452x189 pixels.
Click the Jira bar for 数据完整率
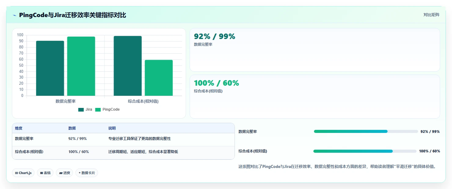click(x=50, y=68)
